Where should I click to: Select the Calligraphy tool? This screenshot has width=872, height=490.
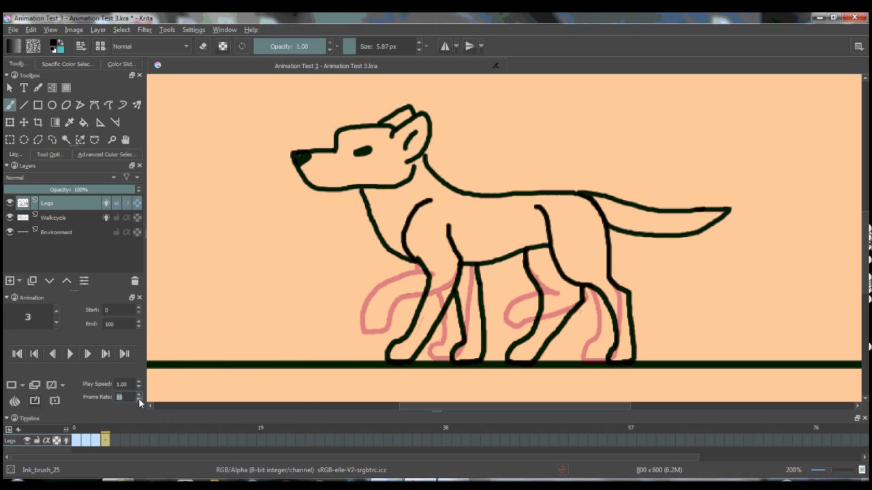(38, 88)
